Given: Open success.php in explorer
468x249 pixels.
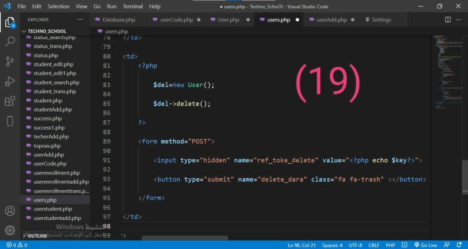Looking at the screenshot, I should pos(48,118).
